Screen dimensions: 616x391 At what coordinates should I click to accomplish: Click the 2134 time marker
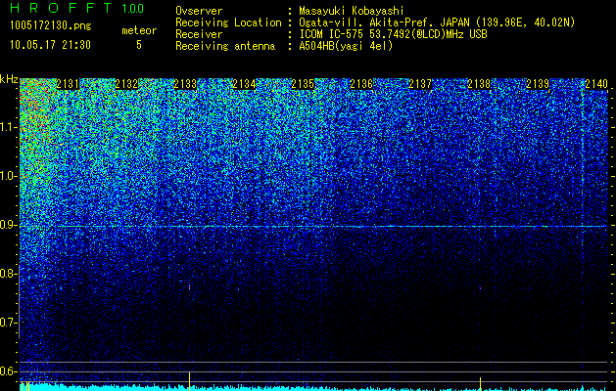(244, 84)
